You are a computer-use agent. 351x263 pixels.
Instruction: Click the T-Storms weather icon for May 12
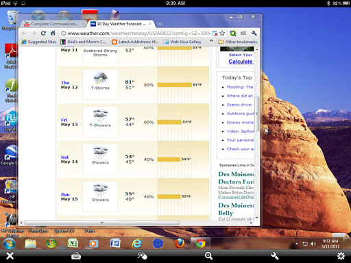[100, 78]
